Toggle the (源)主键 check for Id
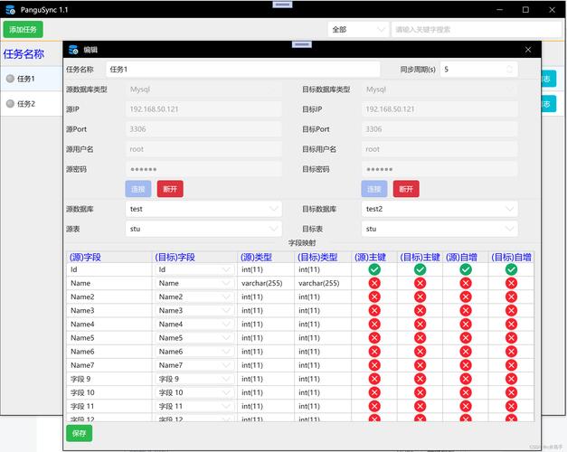 point(374,269)
